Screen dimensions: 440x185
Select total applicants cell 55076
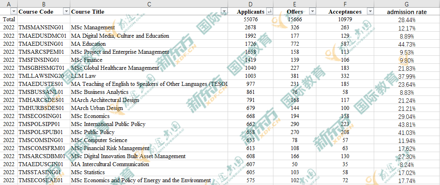click(x=251, y=20)
